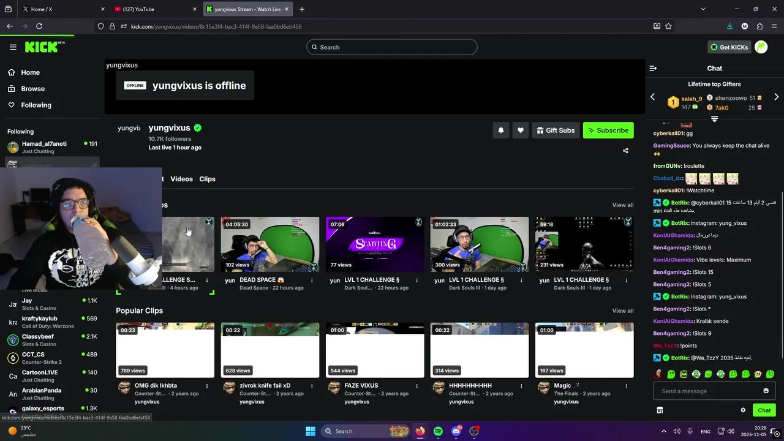Viewport: 784px width, 441px height.
Task: Open the FAZE VIXUS clip title
Action: point(361,386)
